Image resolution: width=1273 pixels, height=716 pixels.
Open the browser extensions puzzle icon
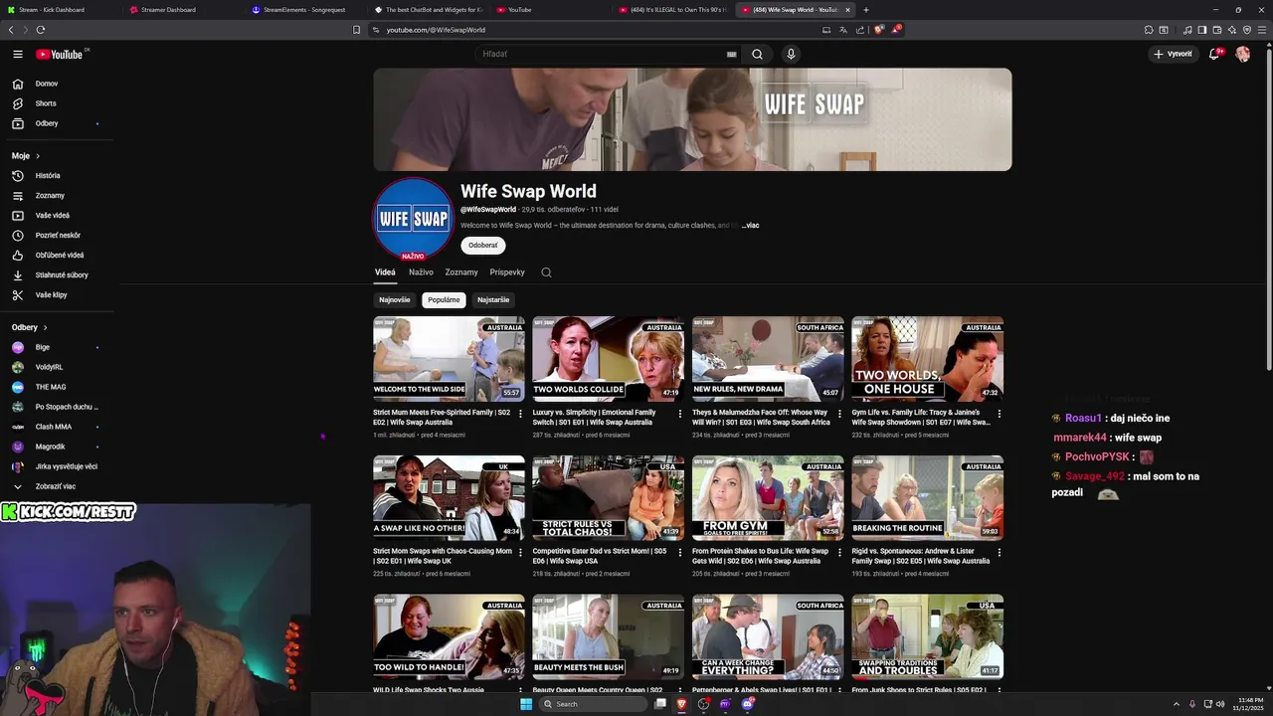pos(1149,30)
